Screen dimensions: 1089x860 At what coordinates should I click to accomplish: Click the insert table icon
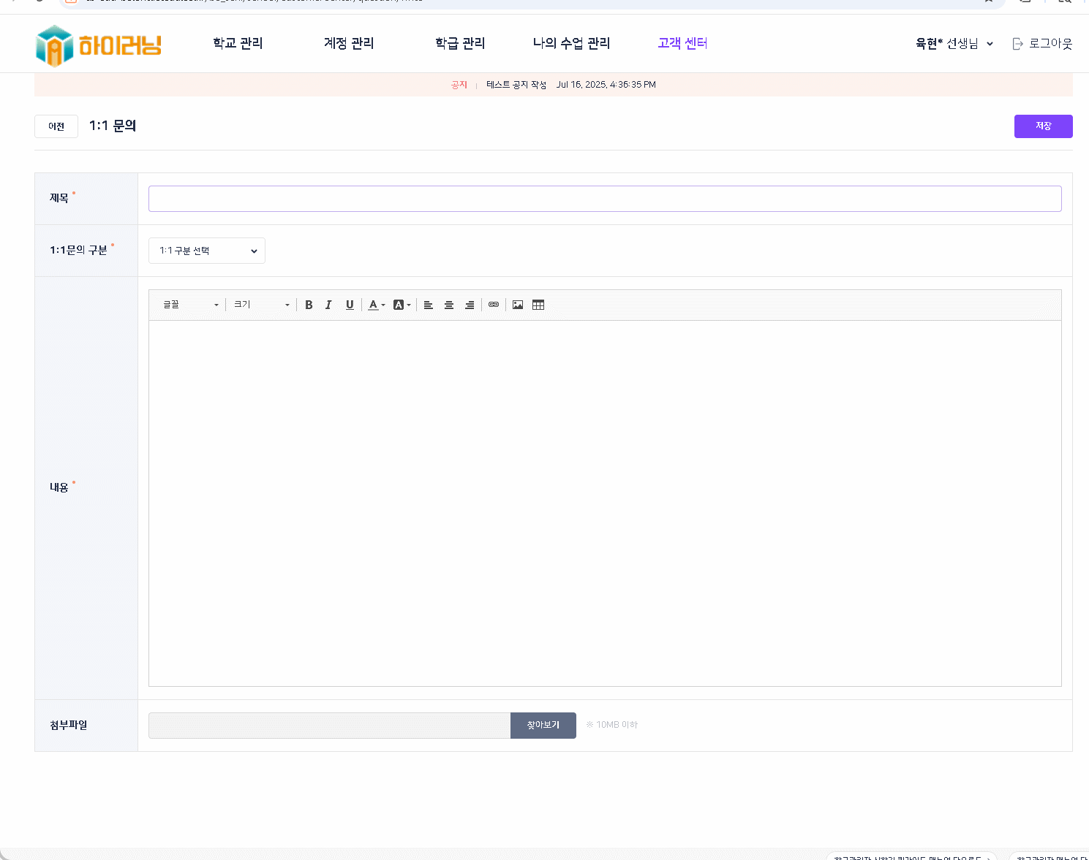[538, 305]
